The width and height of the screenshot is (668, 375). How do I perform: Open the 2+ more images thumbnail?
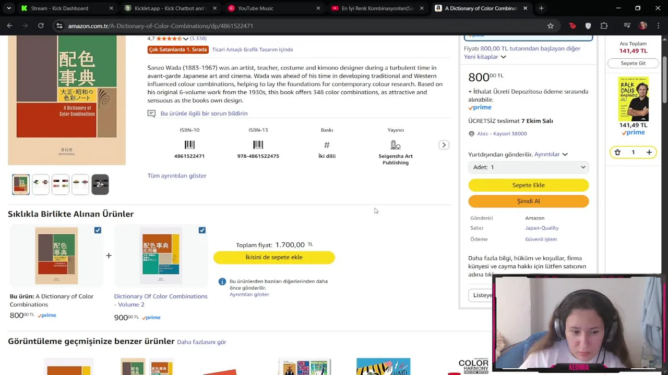click(100, 184)
